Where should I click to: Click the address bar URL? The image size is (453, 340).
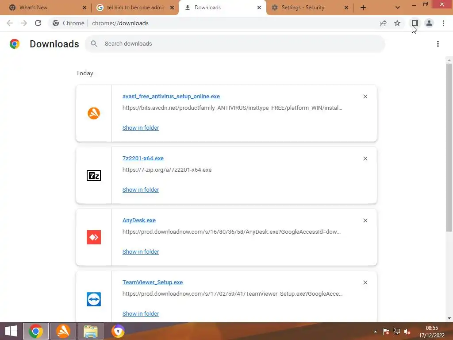pos(120,23)
